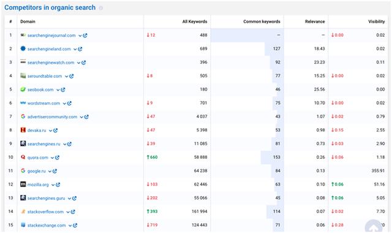The height and width of the screenshot is (233, 392).
Task: Click the common keywords bar for searchengineland.com showing 127
Action: pos(274,49)
